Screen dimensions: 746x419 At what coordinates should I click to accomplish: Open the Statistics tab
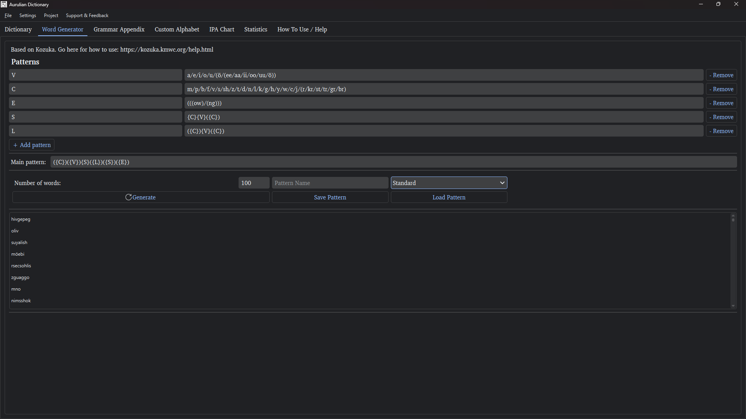pyautogui.click(x=256, y=29)
